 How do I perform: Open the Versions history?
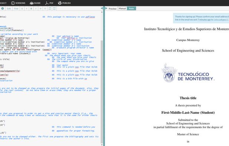(x=18, y=3)
